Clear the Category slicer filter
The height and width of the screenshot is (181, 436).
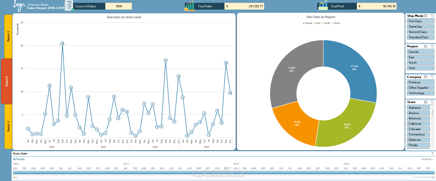pos(432,77)
